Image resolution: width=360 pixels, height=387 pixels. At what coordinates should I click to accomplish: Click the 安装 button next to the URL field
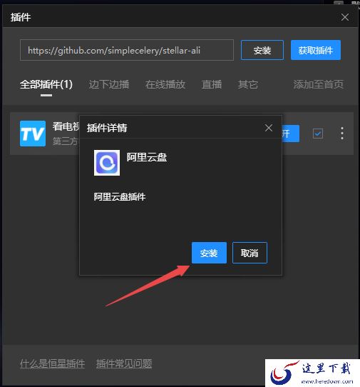[x=262, y=50]
